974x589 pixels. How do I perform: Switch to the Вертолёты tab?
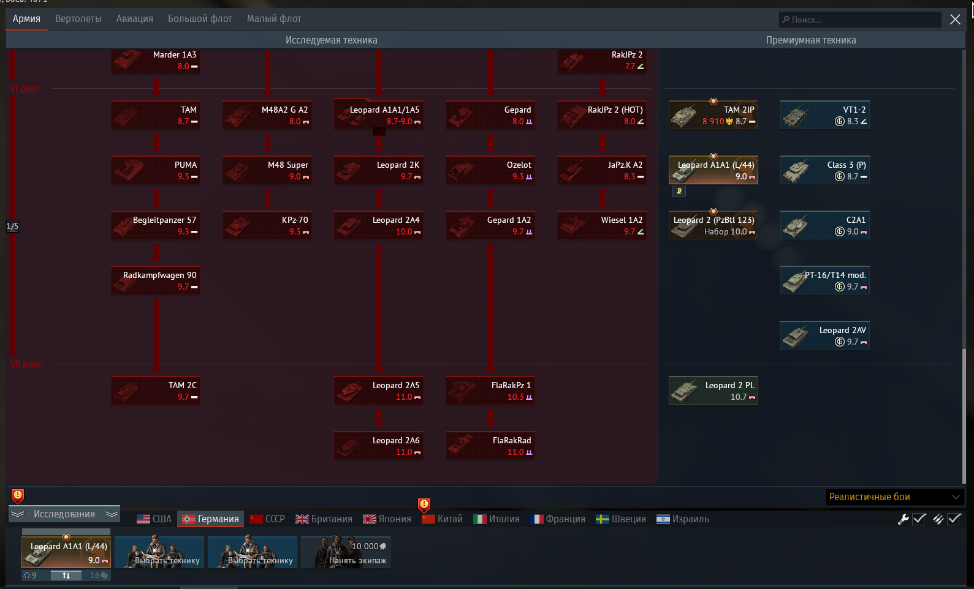78,19
